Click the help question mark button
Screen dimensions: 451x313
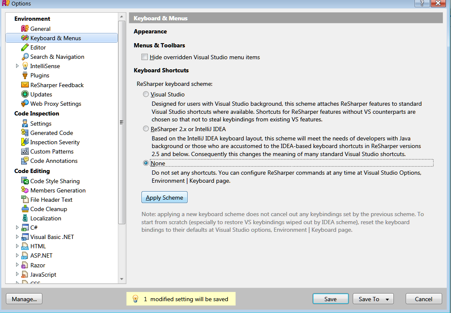pyautogui.click(x=422, y=3)
